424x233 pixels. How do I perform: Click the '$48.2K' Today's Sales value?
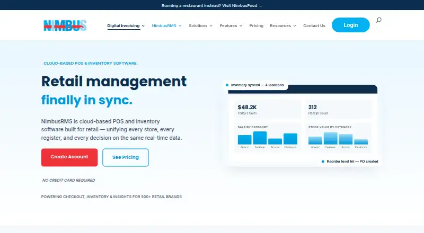pos(247,107)
